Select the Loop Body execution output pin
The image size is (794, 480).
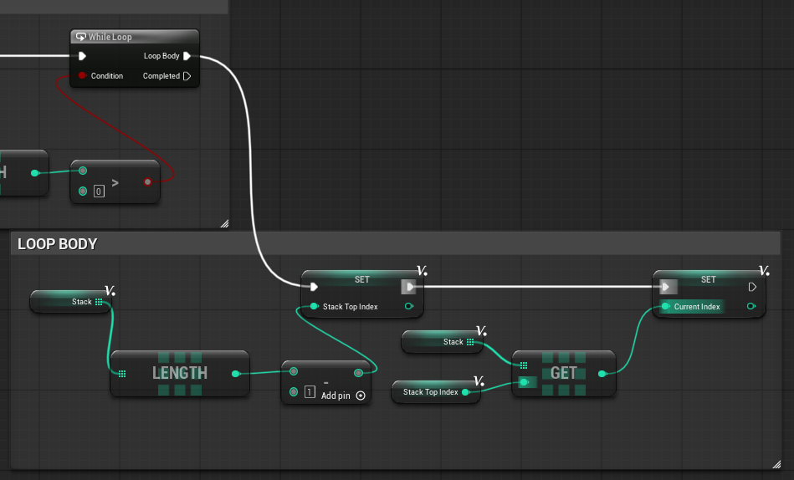tap(187, 56)
